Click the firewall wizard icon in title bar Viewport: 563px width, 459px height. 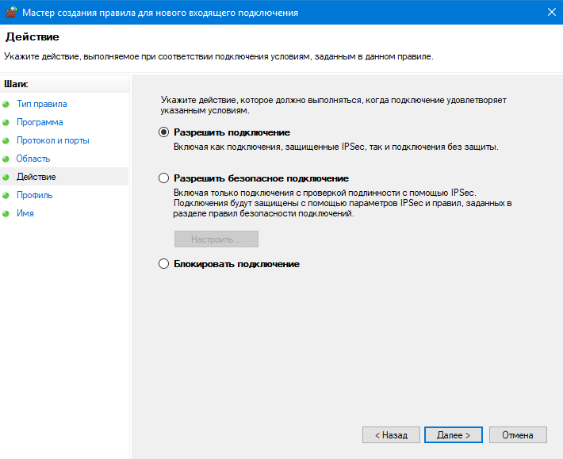click(x=10, y=12)
